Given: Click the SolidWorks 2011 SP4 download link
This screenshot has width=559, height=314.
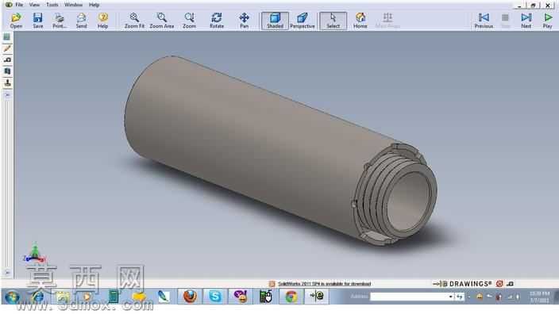Looking at the screenshot, I should (x=325, y=284).
